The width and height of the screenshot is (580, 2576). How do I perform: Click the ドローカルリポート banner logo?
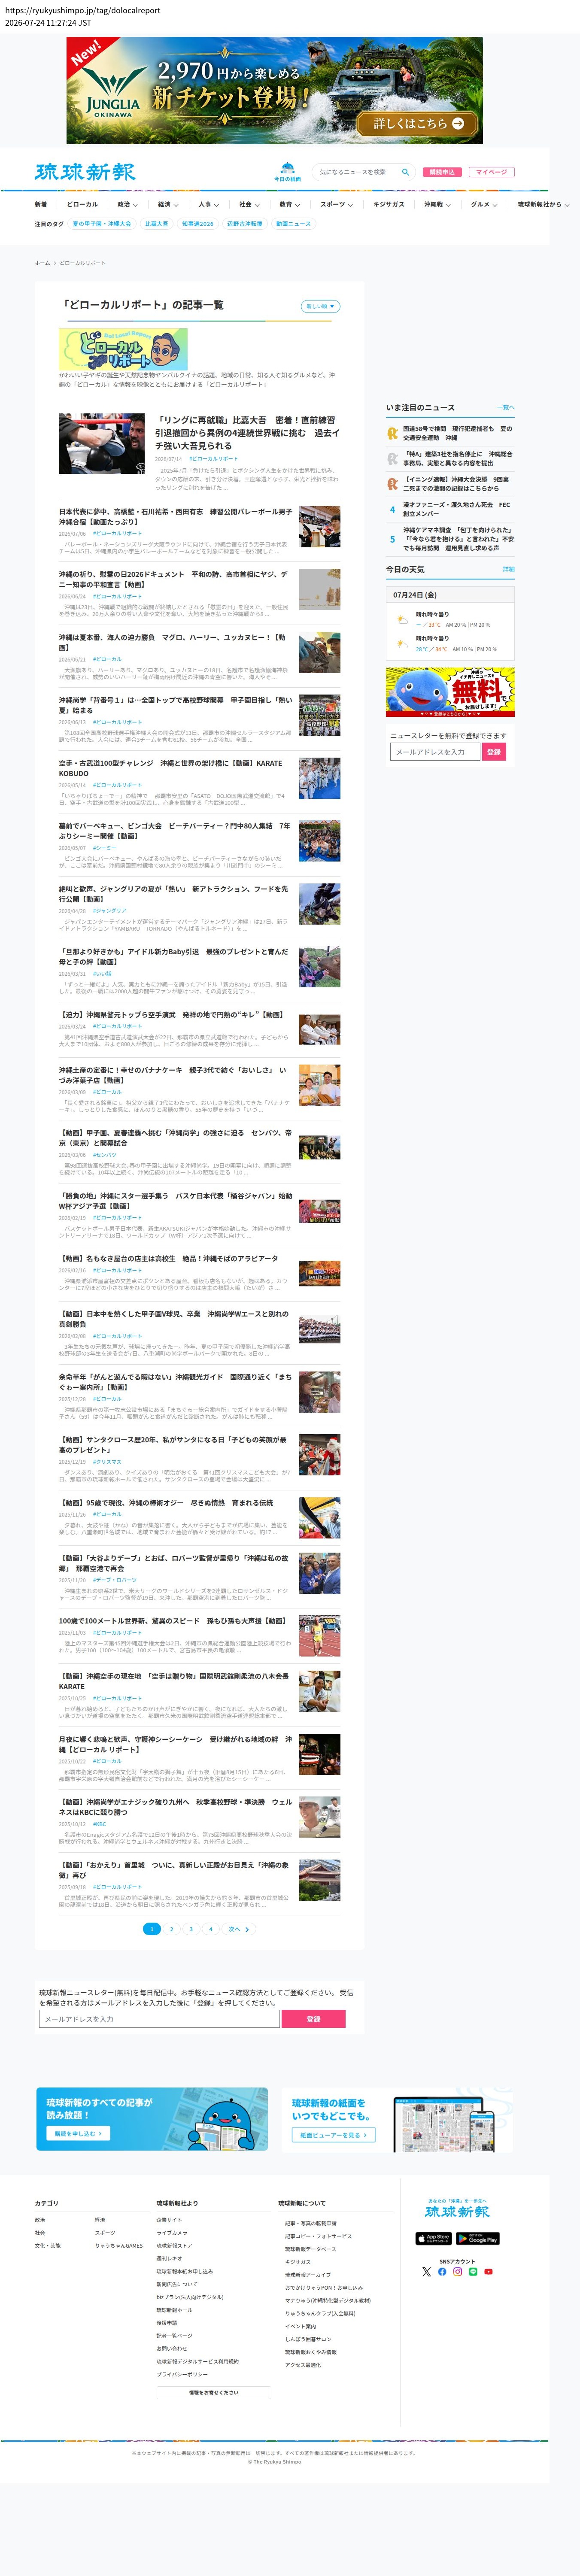[123, 349]
